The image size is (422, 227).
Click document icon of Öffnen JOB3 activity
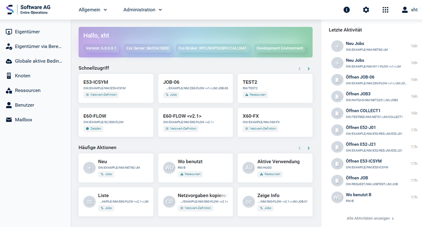tap(337, 97)
